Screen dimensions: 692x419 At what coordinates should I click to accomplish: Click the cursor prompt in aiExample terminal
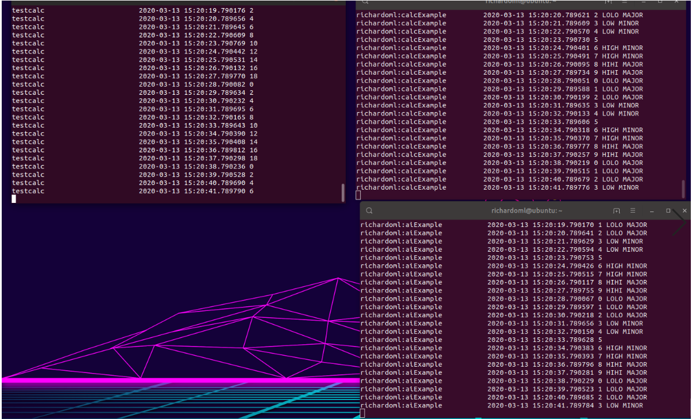[x=362, y=413]
